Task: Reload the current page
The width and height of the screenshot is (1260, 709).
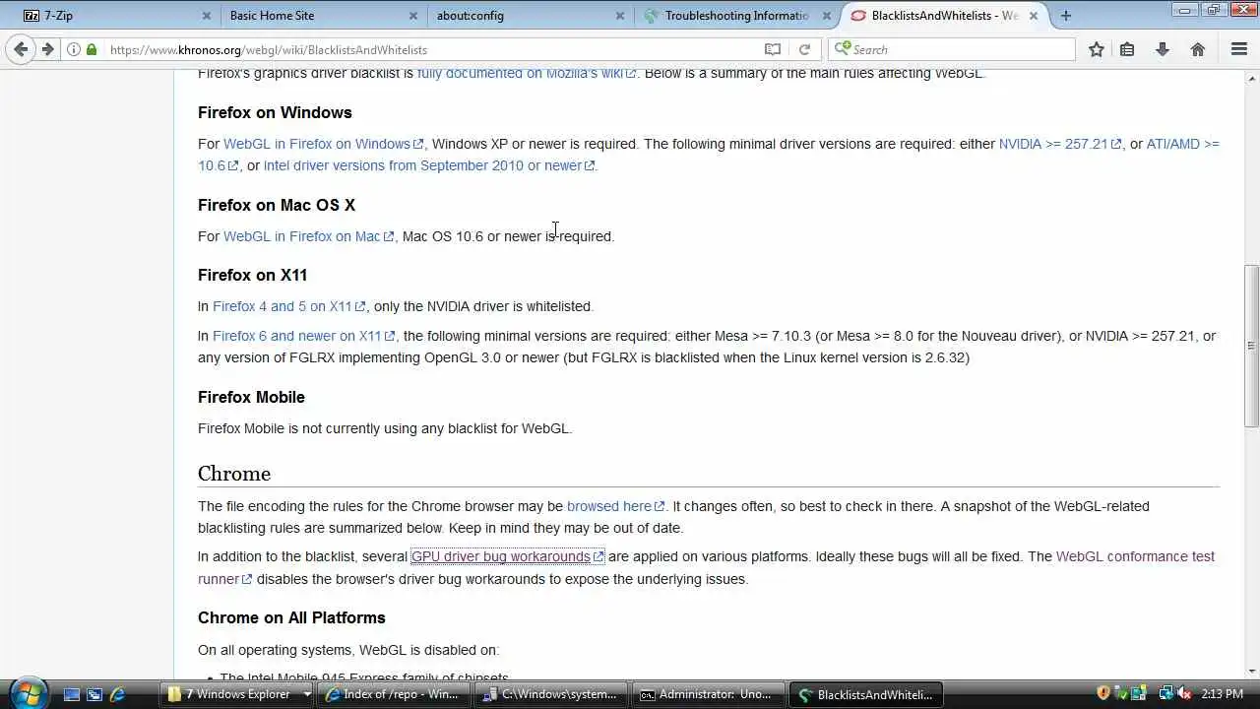Action: click(x=804, y=49)
